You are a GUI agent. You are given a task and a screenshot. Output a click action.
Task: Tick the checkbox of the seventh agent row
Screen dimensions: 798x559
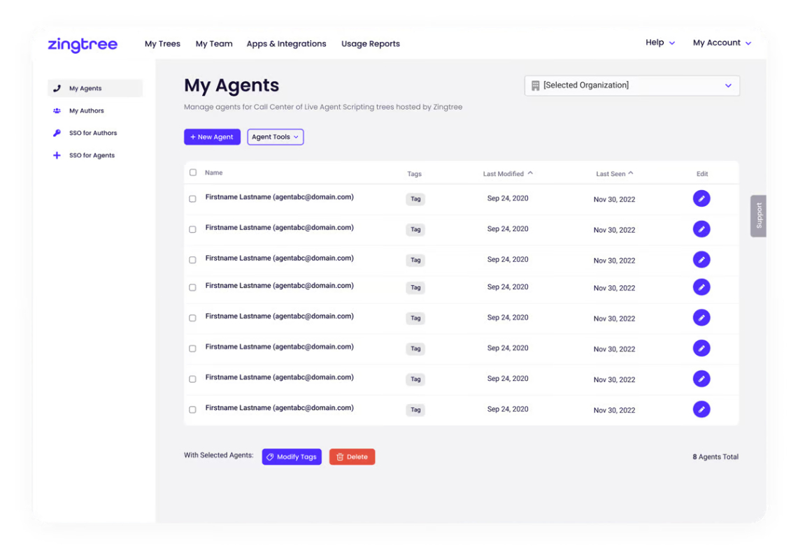click(x=192, y=379)
